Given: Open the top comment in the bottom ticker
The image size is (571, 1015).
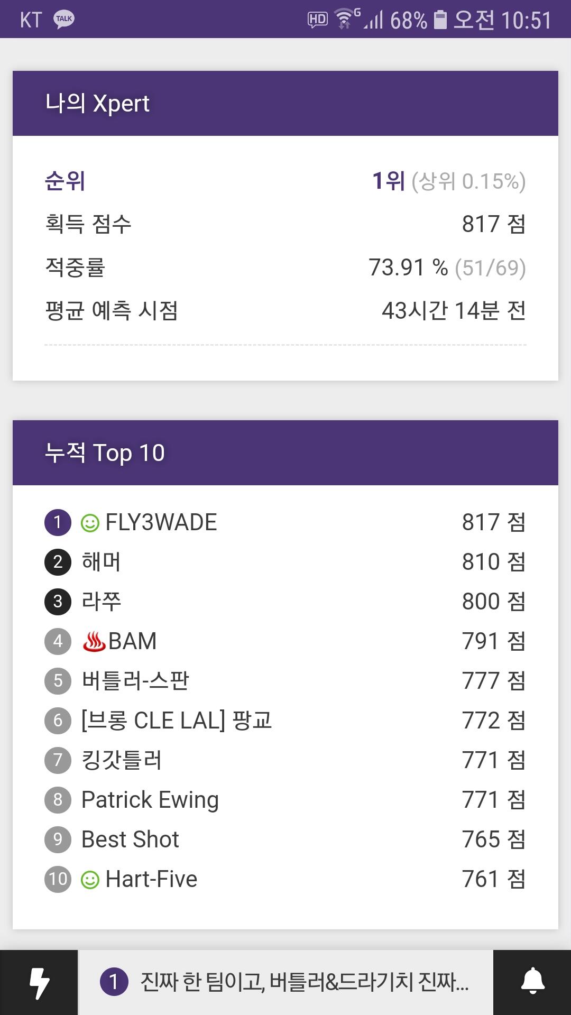Looking at the screenshot, I should (x=285, y=983).
